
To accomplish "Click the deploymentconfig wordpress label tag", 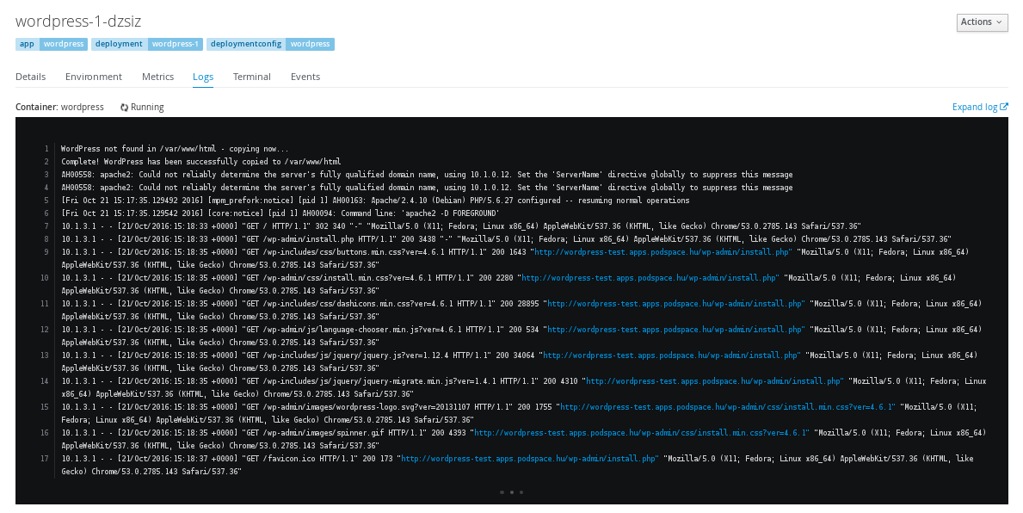I will [271, 45].
